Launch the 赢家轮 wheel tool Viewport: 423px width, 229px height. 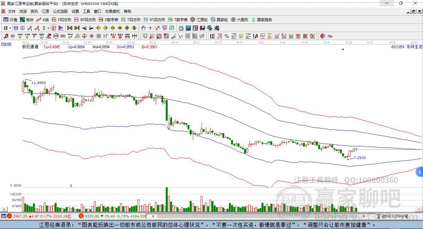[x=219, y=20]
